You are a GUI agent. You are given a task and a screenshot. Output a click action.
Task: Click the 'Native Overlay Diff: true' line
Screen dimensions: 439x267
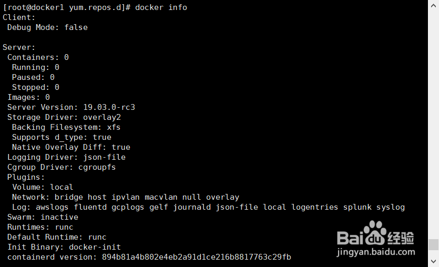(x=71, y=147)
